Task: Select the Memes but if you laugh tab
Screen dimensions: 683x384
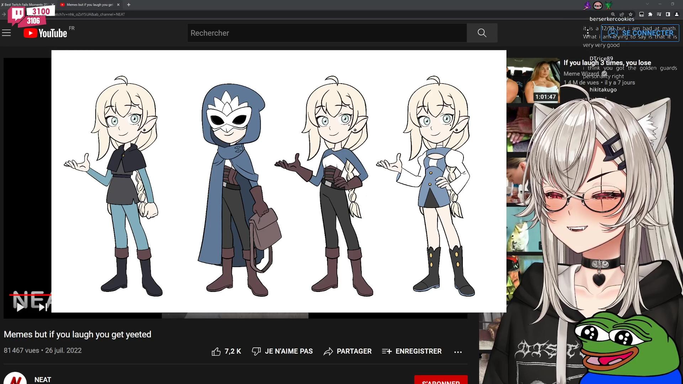Action: click(x=89, y=5)
